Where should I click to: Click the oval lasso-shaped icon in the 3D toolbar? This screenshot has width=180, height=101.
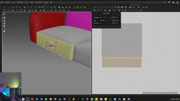pos(78,8)
